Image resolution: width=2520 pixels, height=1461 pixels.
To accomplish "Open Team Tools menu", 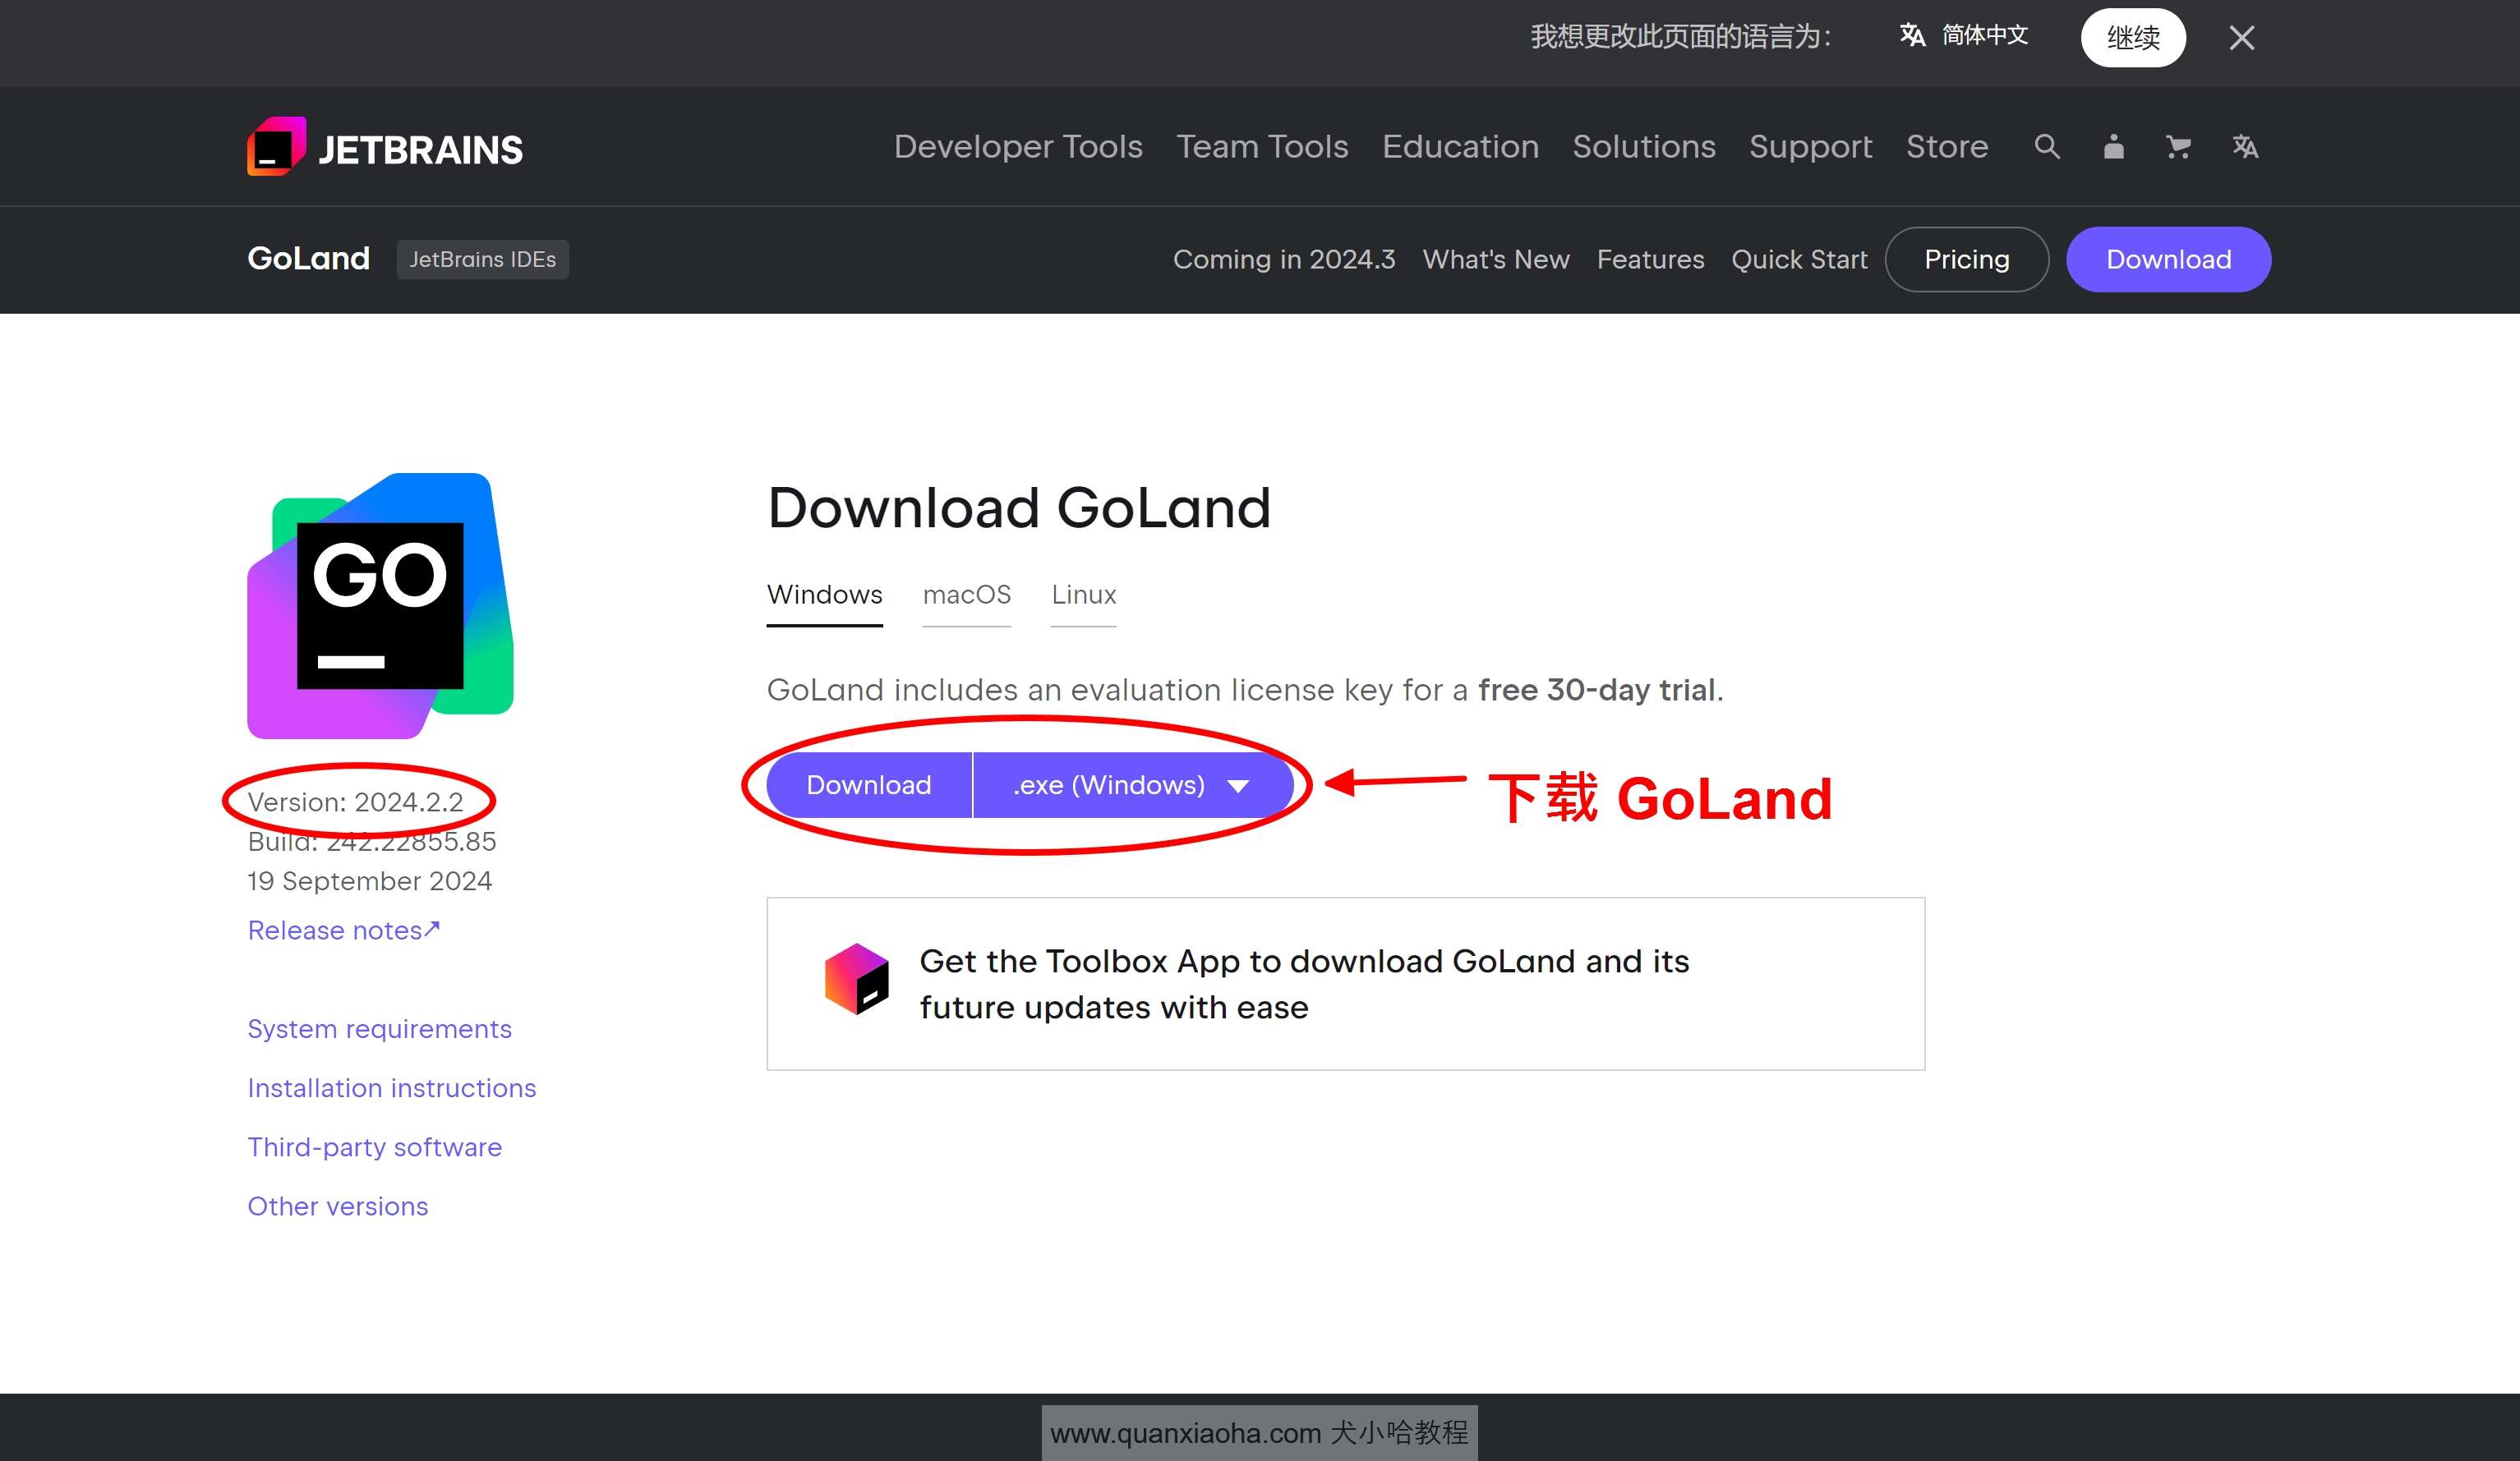I will 1262,147.
